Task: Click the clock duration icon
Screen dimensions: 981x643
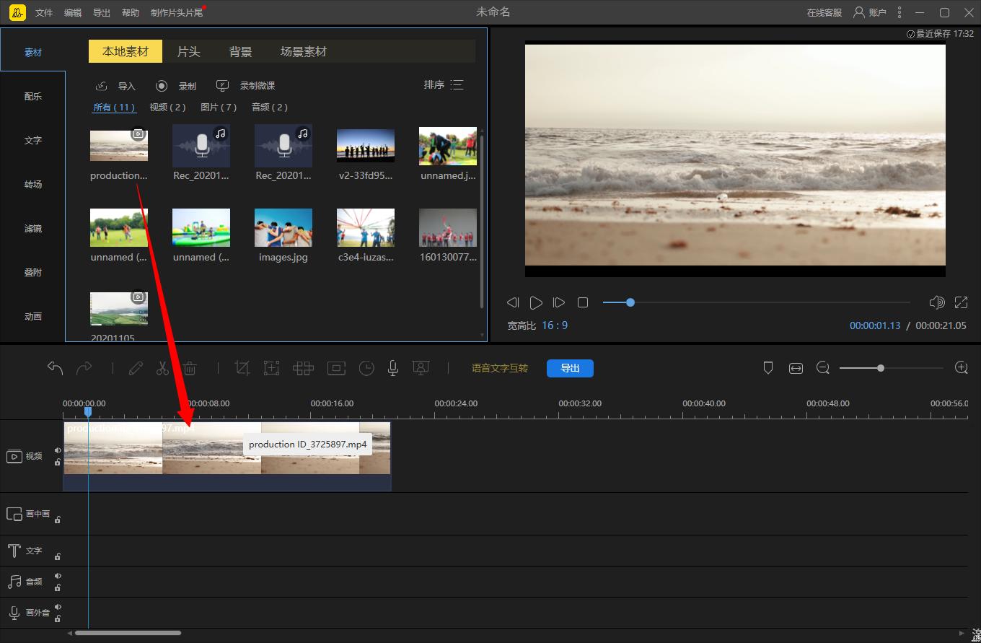Action: [366, 368]
